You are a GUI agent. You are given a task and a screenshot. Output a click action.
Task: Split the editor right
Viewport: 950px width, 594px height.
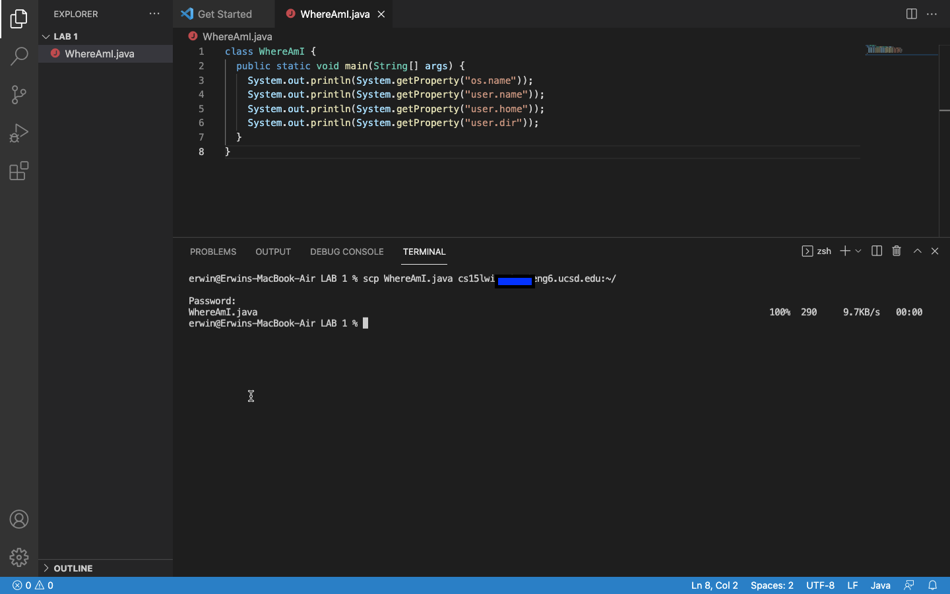(912, 14)
